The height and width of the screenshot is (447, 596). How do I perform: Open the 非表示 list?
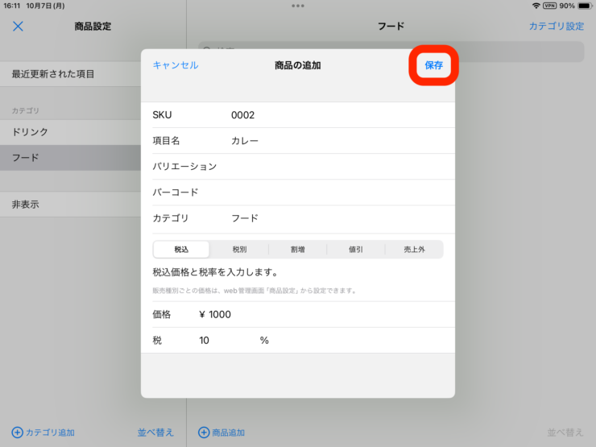click(x=70, y=204)
